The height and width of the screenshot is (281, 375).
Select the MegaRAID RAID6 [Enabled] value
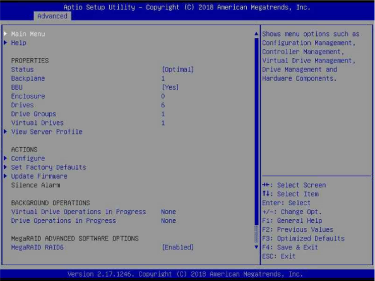pyautogui.click(x=177, y=248)
